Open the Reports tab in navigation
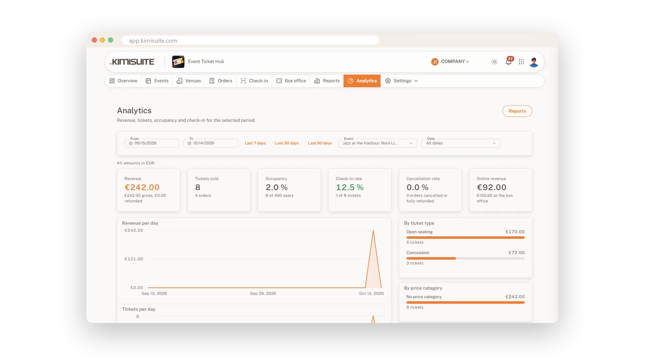This screenshot has height=363, width=645. [x=327, y=81]
